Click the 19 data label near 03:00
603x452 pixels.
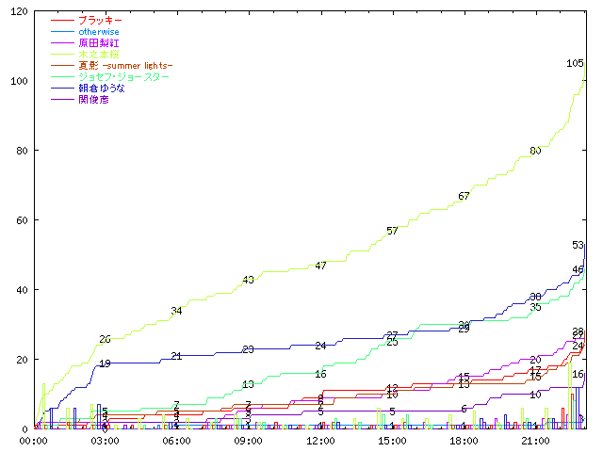coord(105,363)
